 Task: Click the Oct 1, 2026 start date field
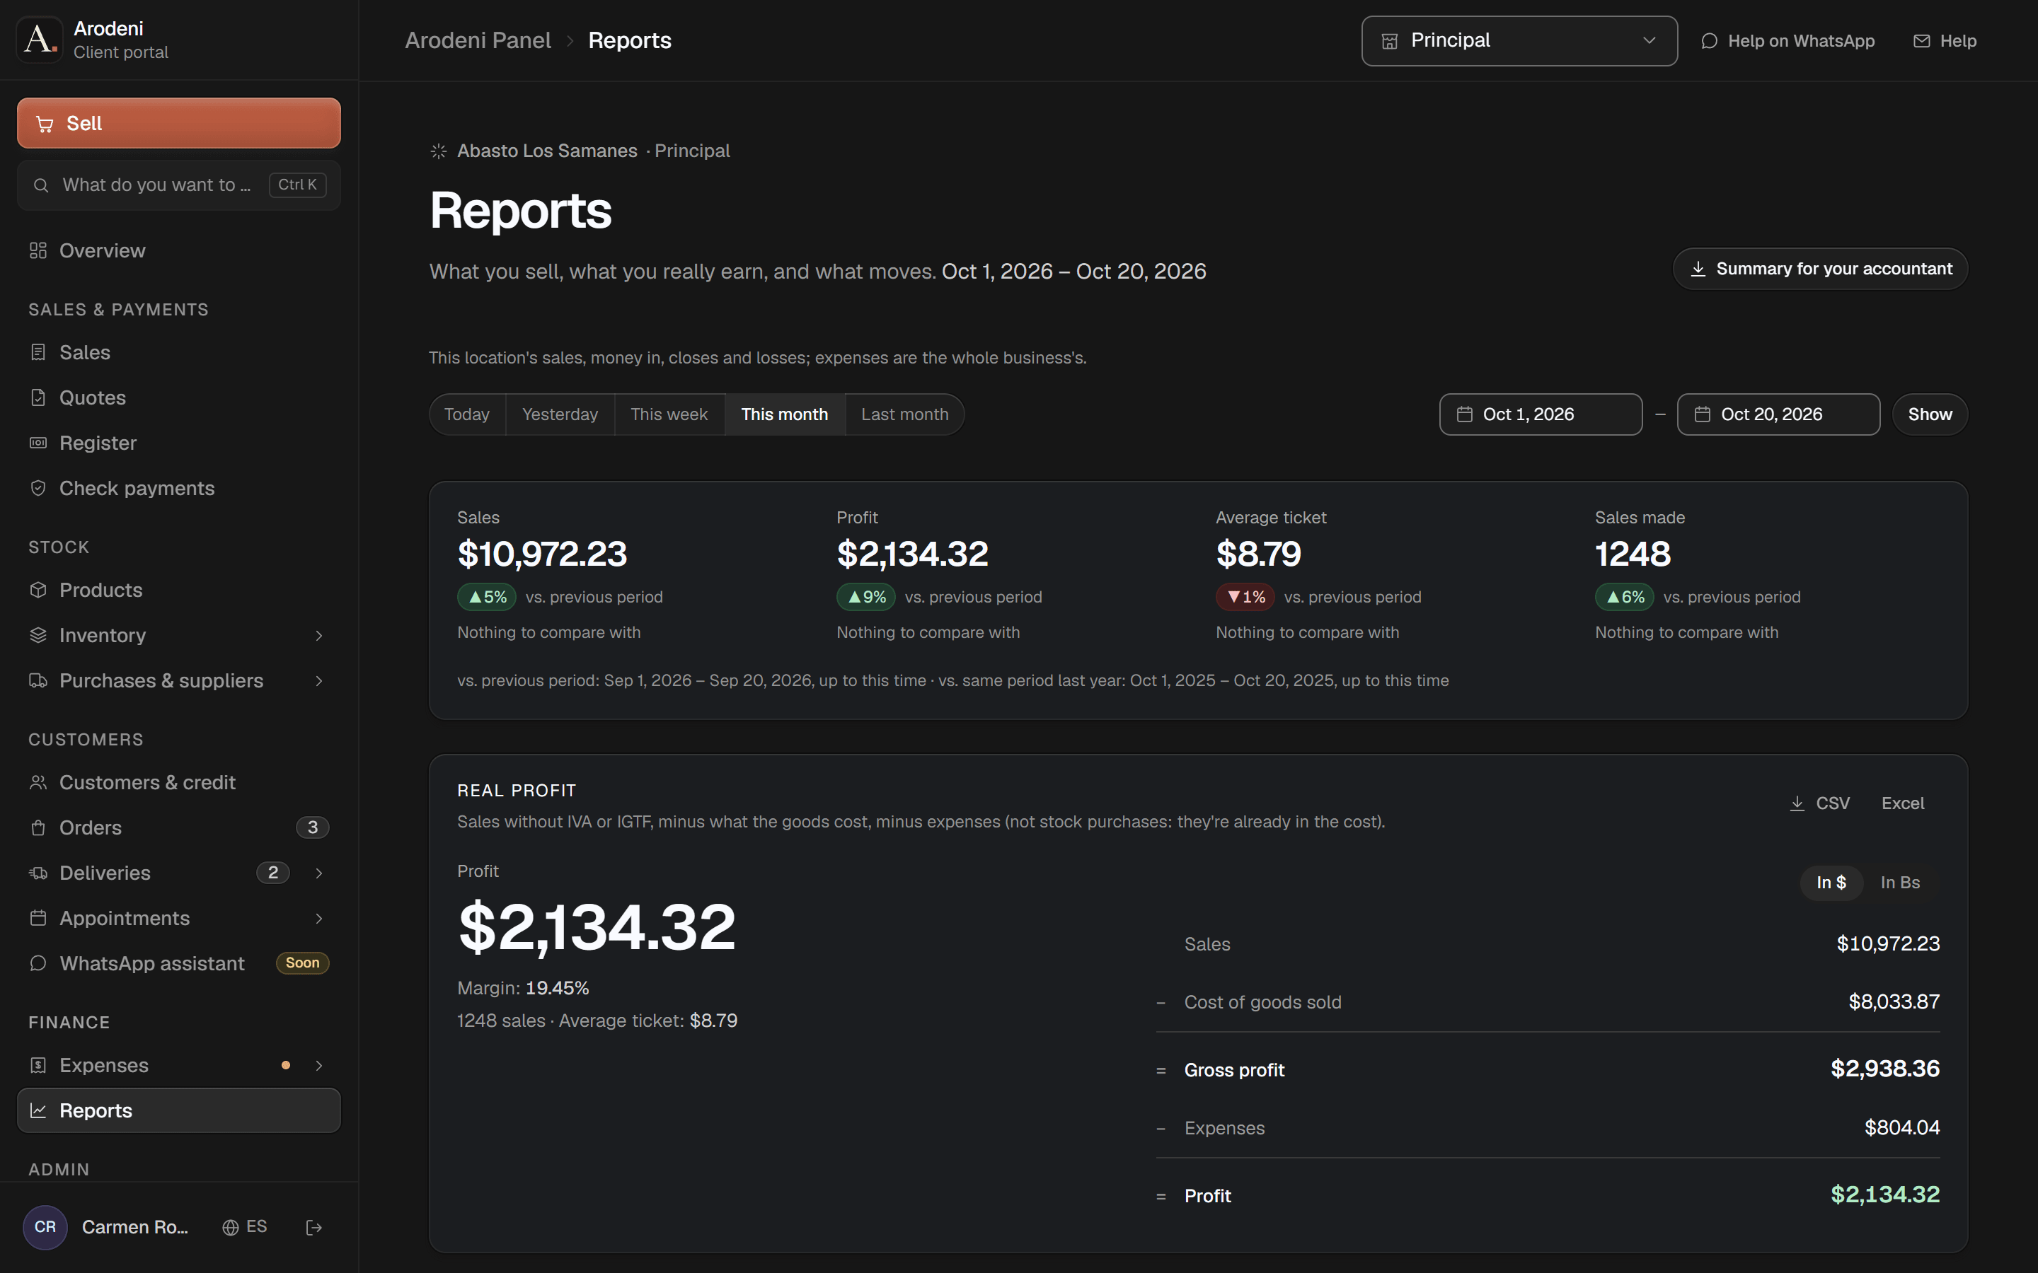[1541, 414]
